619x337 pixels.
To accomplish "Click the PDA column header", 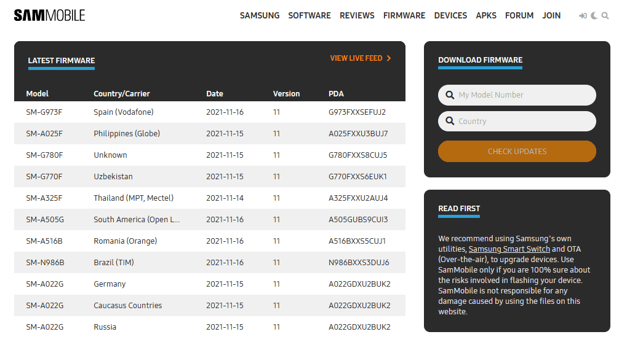I will 336,94.
